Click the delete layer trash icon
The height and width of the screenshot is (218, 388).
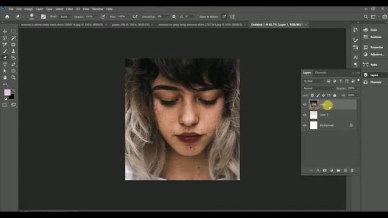(352, 170)
